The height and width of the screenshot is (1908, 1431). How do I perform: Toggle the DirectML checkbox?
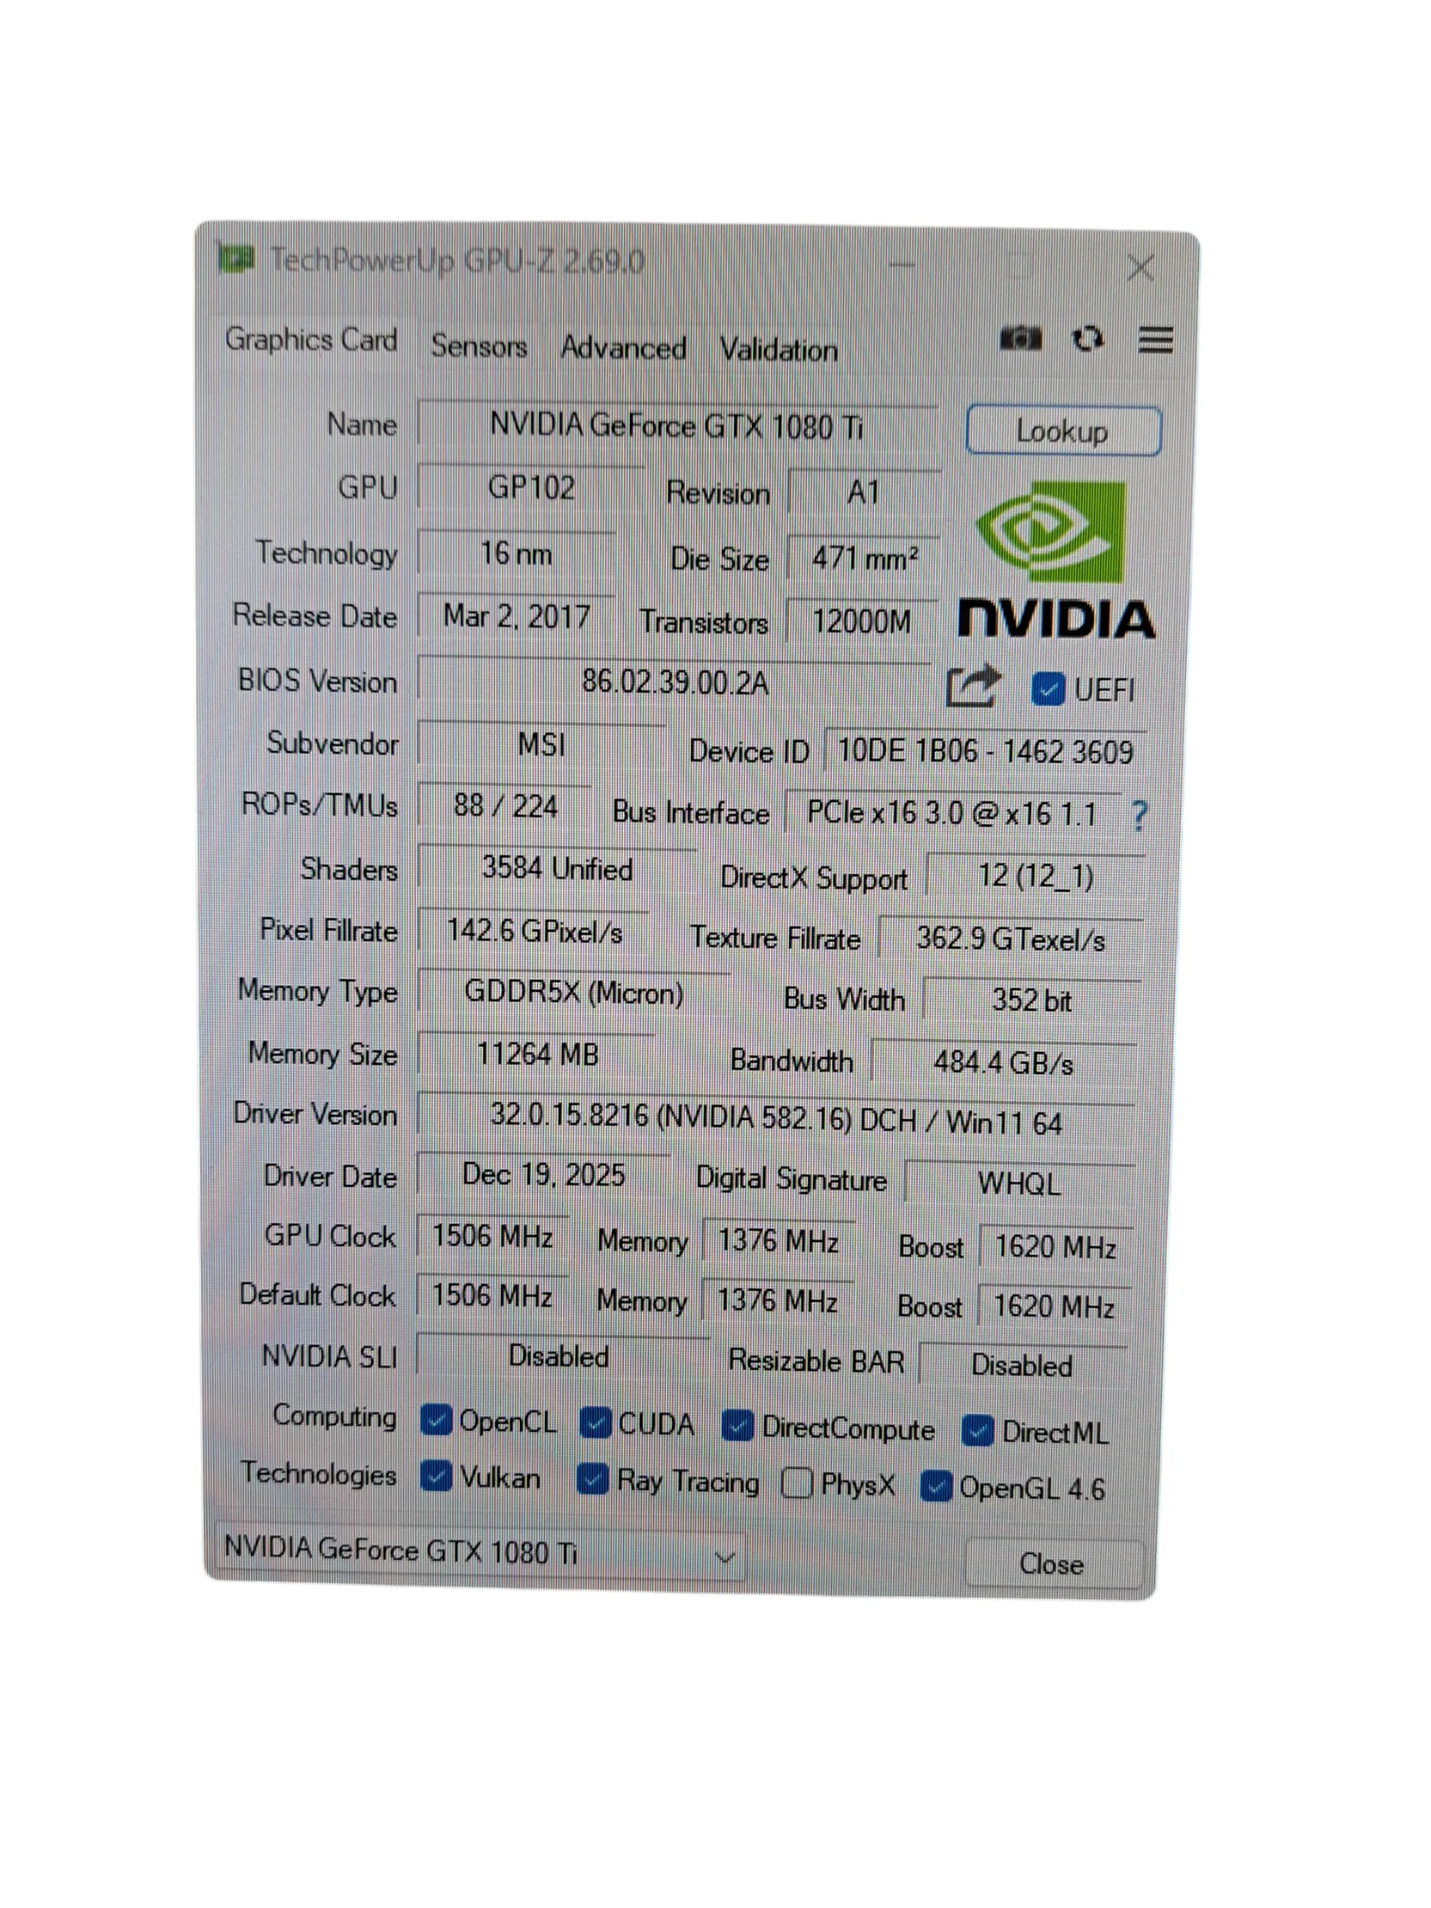click(978, 1432)
